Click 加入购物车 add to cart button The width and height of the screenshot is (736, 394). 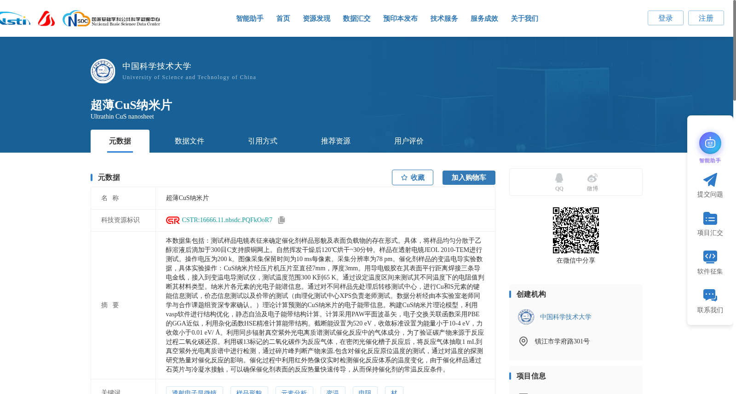coord(469,177)
